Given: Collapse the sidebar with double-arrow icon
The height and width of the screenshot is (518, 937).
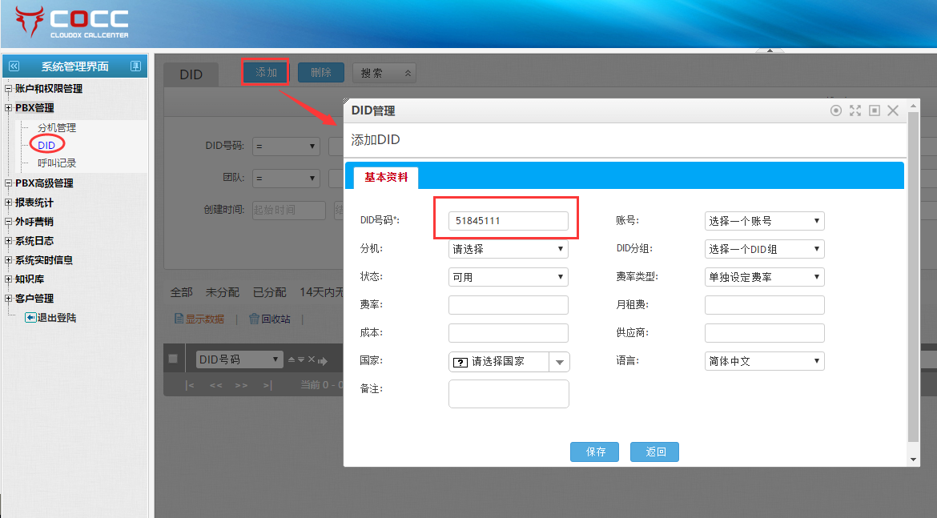Looking at the screenshot, I should (x=14, y=66).
